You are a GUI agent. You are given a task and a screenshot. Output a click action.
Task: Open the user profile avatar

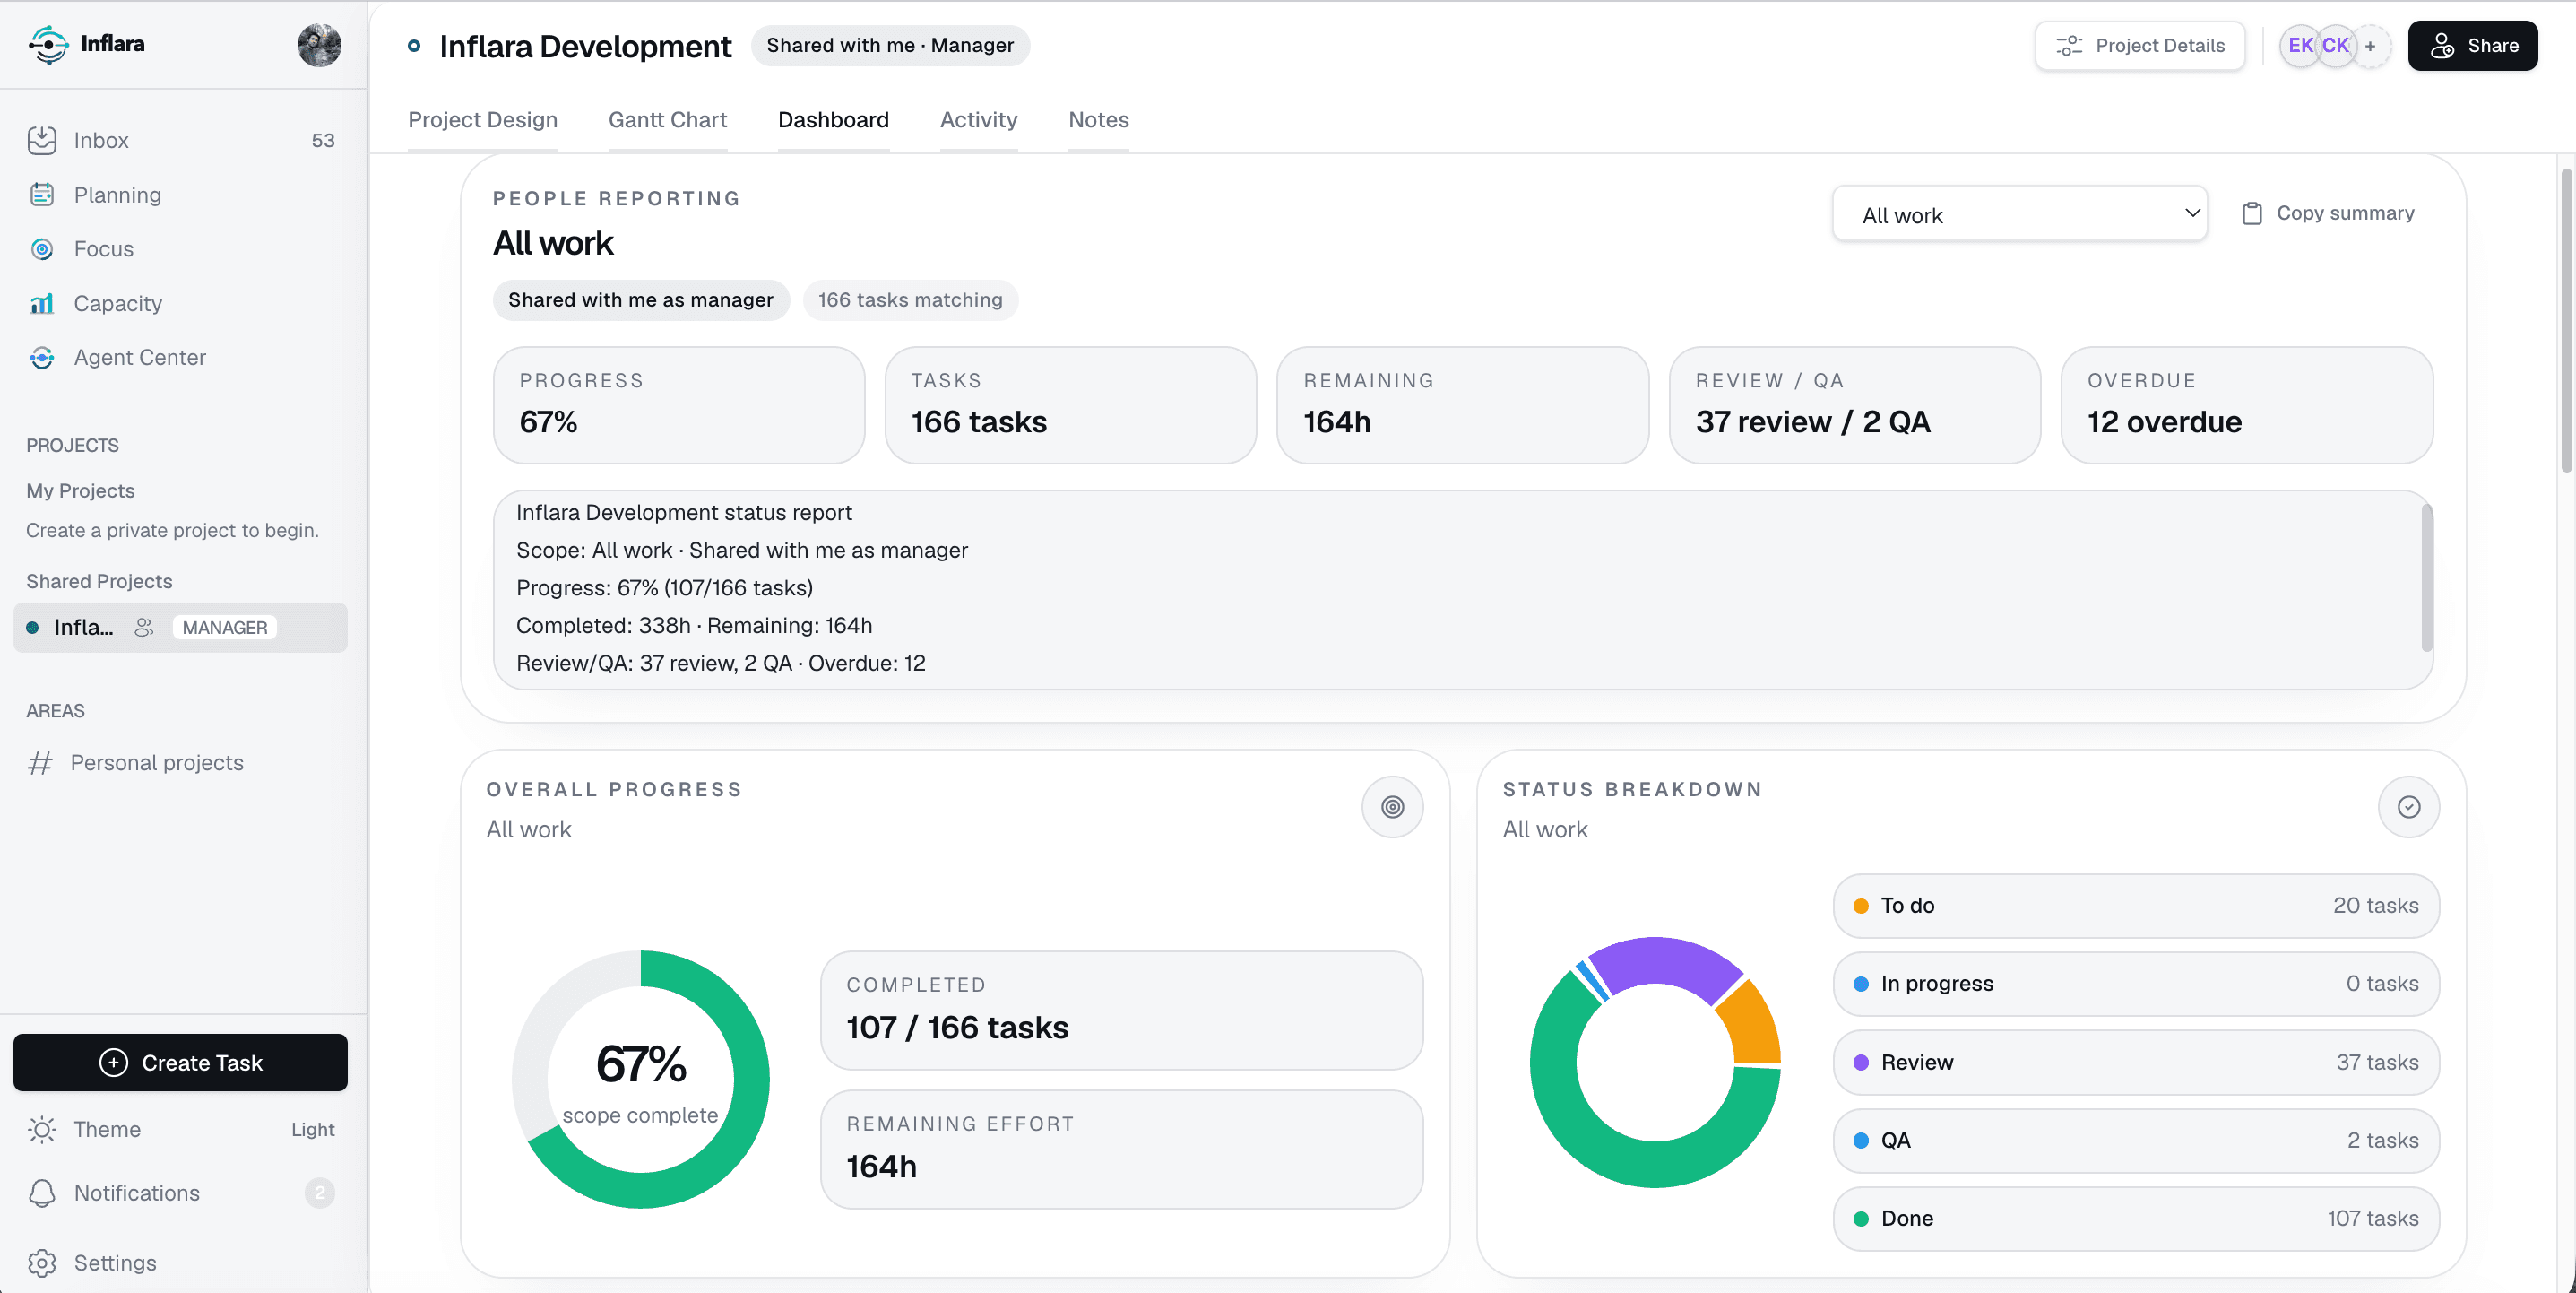319,45
